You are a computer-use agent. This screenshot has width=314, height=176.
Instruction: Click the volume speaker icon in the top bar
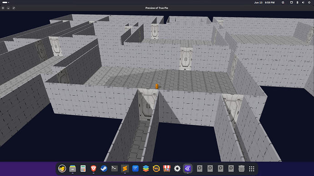click(x=303, y=3)
